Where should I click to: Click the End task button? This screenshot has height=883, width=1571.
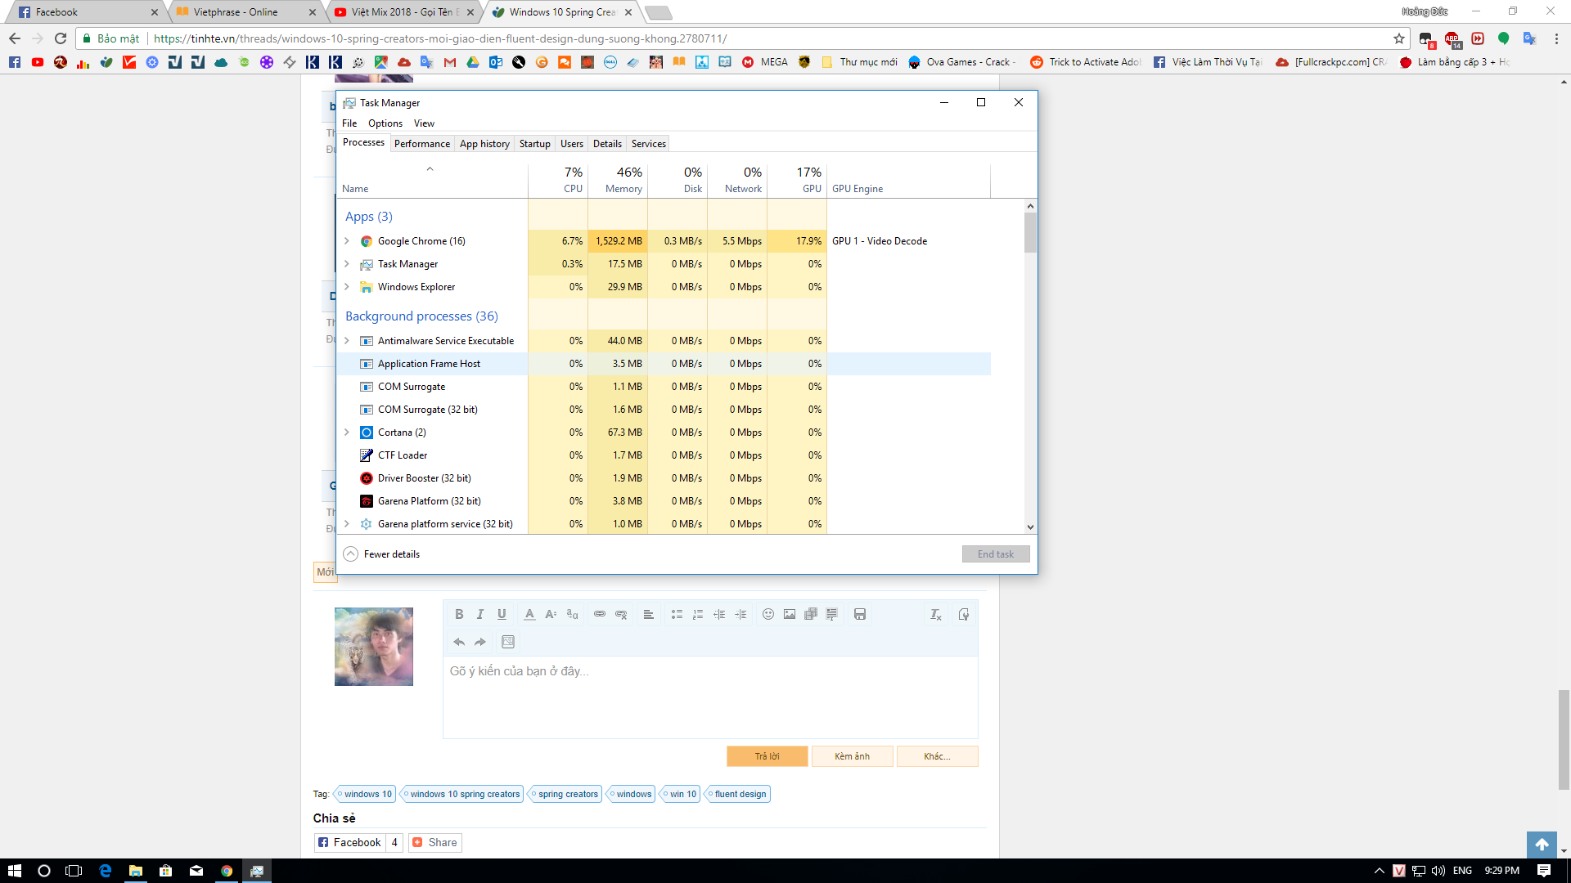tap(996, 554)
